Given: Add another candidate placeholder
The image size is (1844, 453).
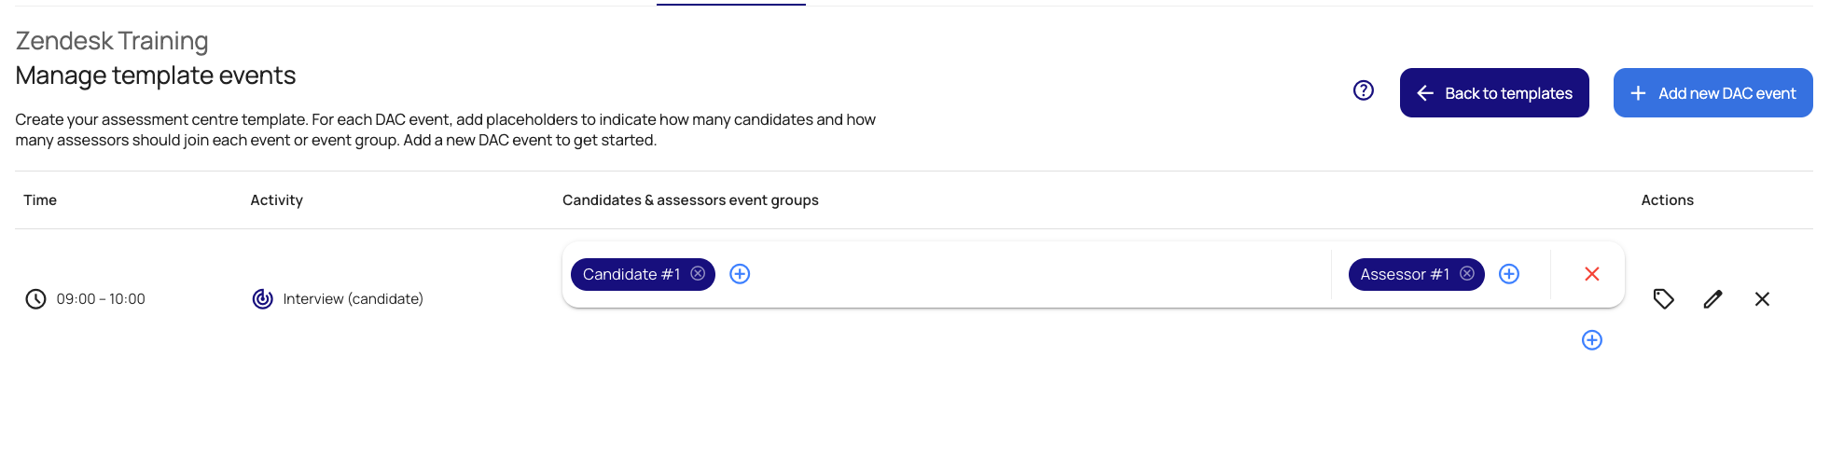Looking at the screenshot, I should [x=740, y=274].
